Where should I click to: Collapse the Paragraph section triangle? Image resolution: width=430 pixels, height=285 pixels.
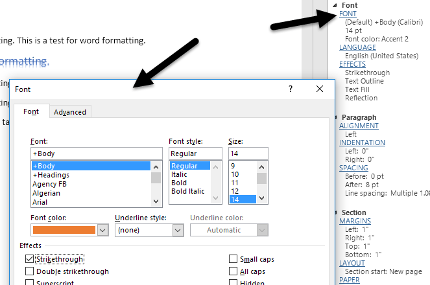(x=335, y=117)
